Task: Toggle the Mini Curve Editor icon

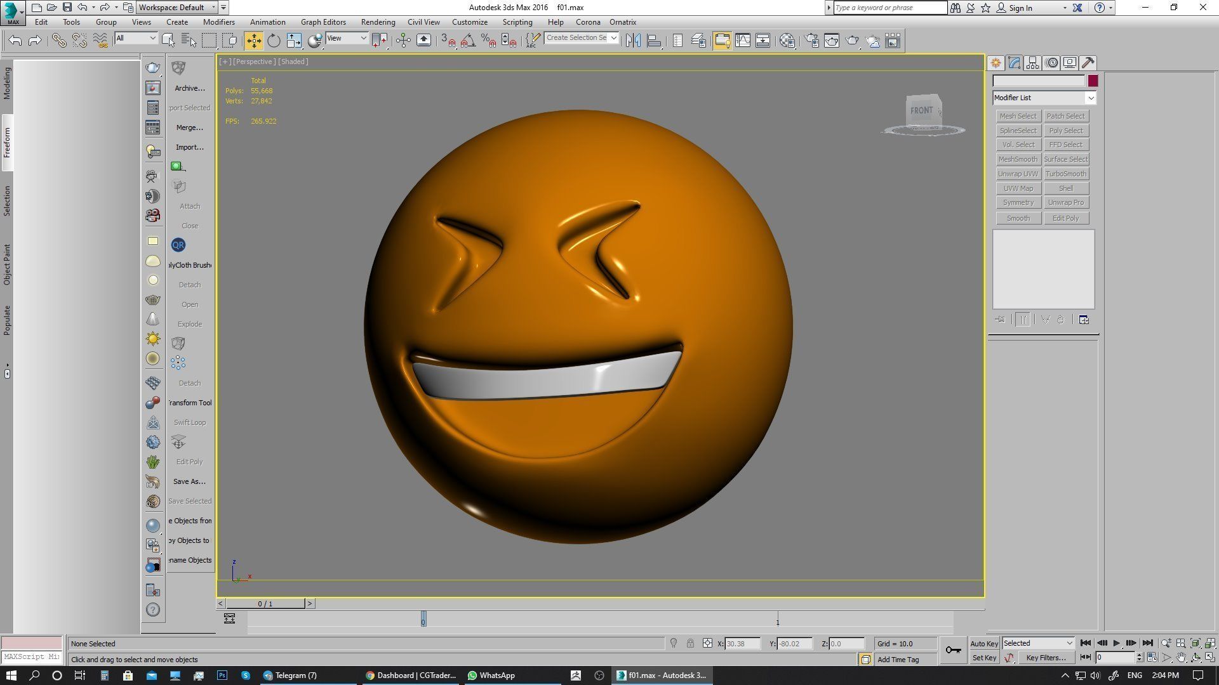Action: [229, 618]
